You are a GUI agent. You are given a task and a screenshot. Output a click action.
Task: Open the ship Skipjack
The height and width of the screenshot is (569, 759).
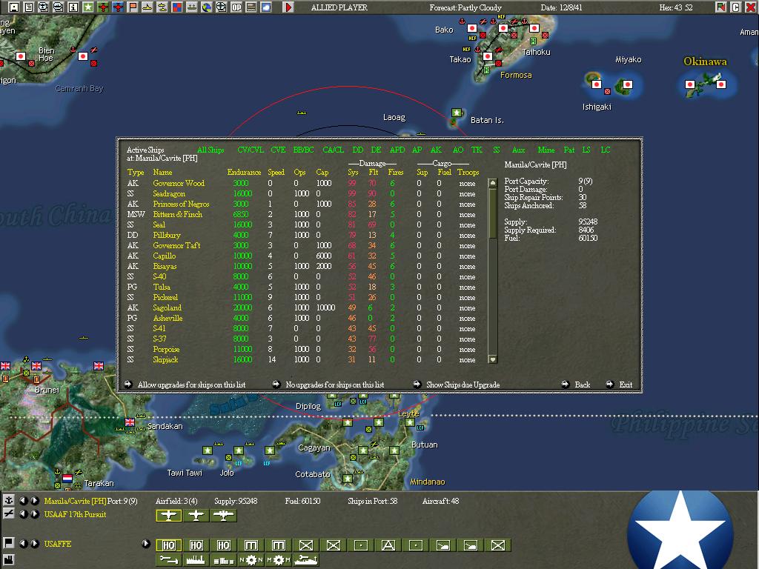click(x=165, y=359)
